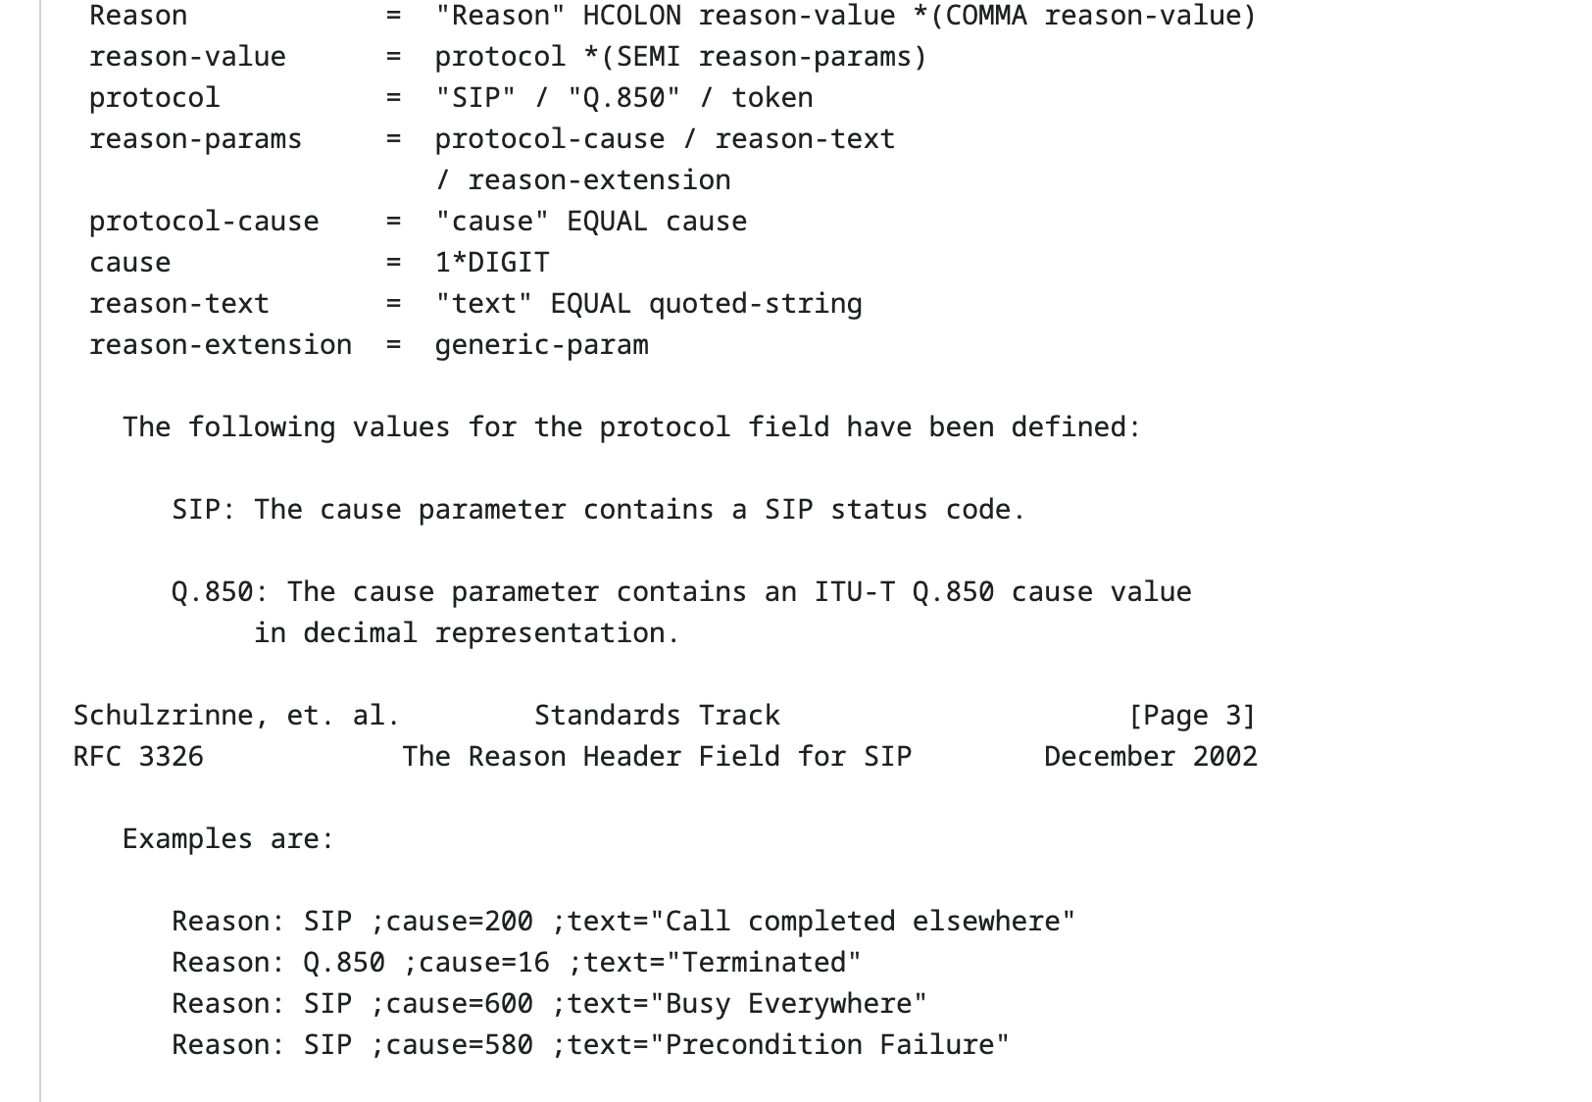This screenshot has width=1592, height=1102.
Task: Click the "Call completed elsewhere" example line
Action: pyautogui.click(x=623, y=922)
